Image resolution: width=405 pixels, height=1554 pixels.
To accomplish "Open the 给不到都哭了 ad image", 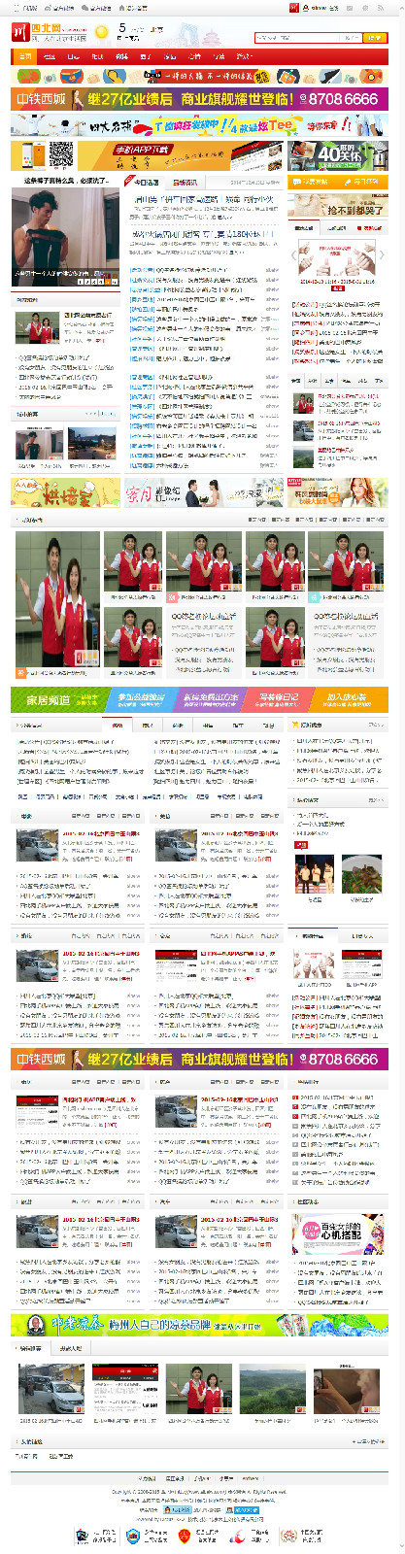I will point(337,204).
